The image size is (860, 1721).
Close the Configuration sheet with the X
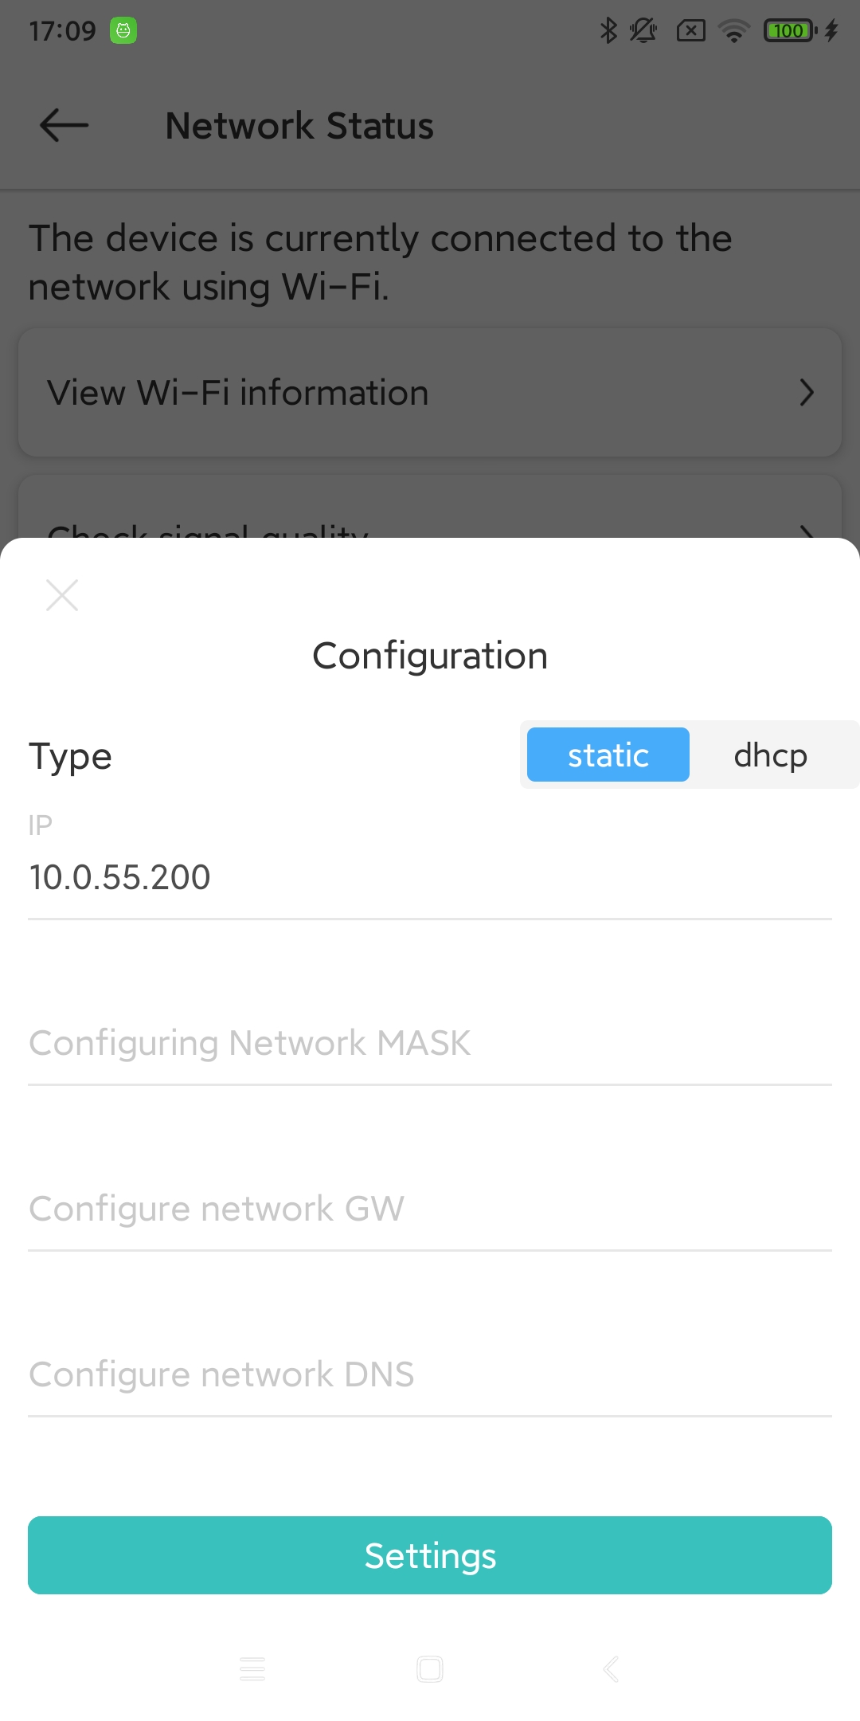pos(62,595)
